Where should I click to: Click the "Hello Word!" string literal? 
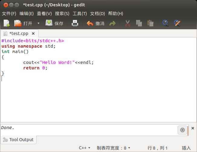tap(57, 62)
